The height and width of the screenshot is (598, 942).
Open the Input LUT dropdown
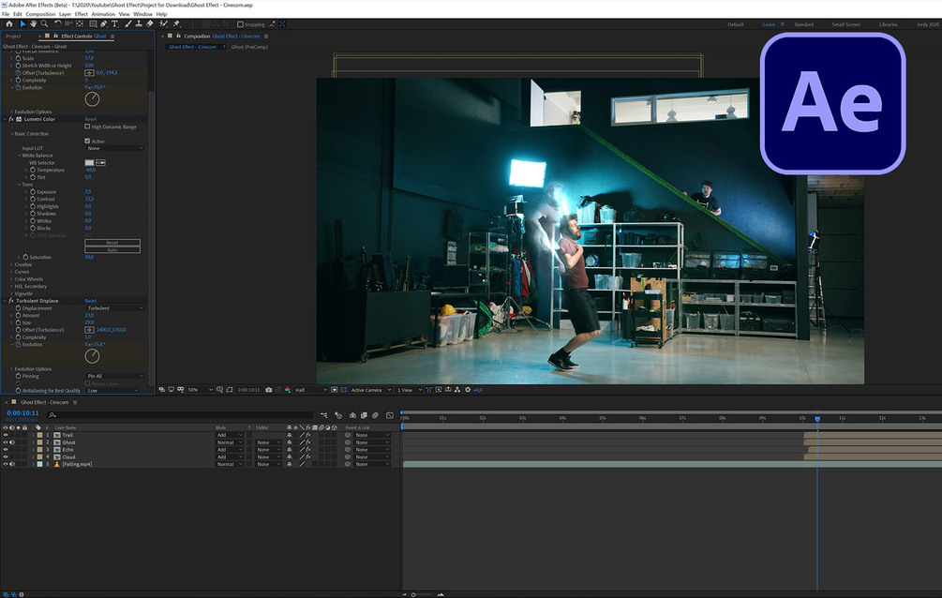(114, 148)
